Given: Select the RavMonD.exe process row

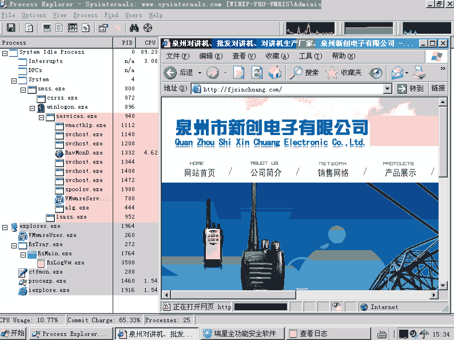Looking at the screenshot, I should (79, 153).
